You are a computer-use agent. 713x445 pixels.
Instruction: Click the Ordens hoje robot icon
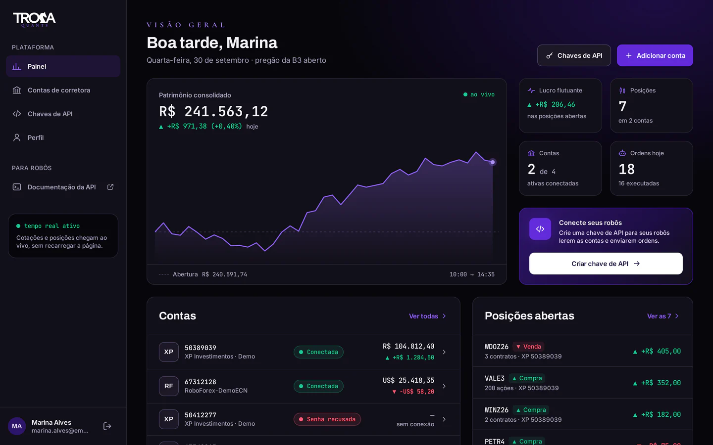point(622,153)
